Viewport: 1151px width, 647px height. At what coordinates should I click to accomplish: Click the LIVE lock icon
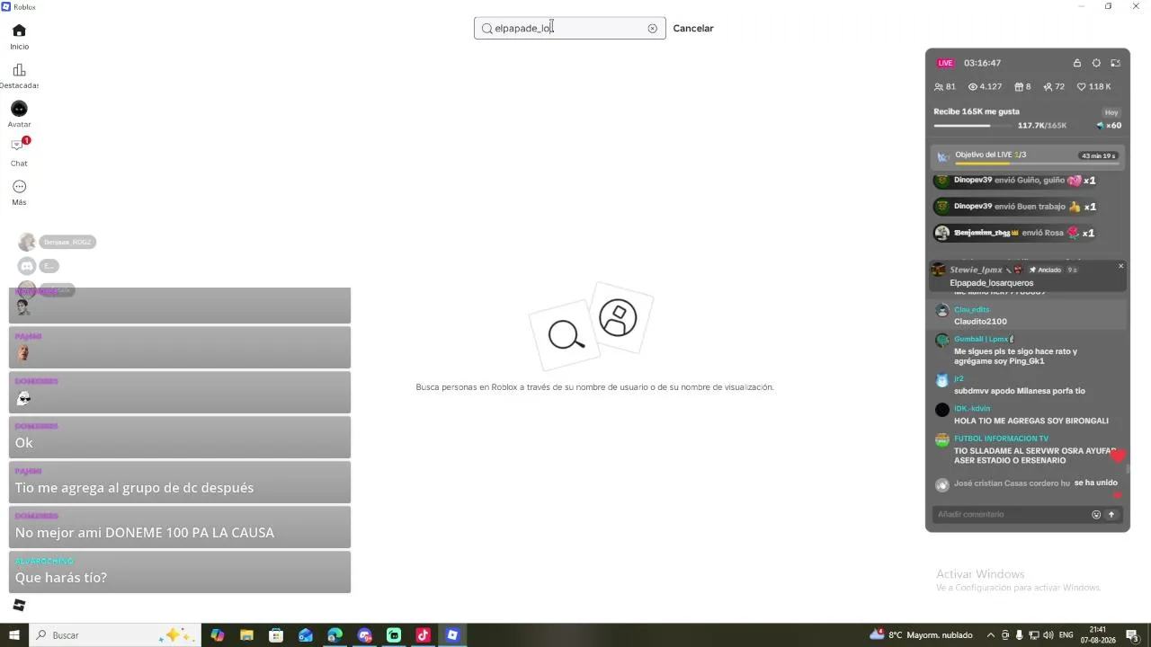[x=1077, y=63]
